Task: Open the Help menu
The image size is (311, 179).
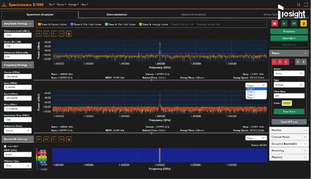Action: (84, 5)
